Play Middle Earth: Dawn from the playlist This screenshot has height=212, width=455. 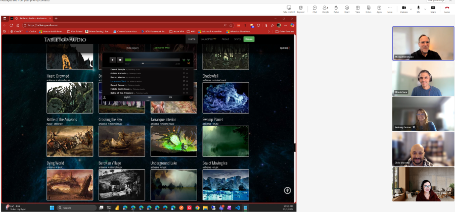120,89
